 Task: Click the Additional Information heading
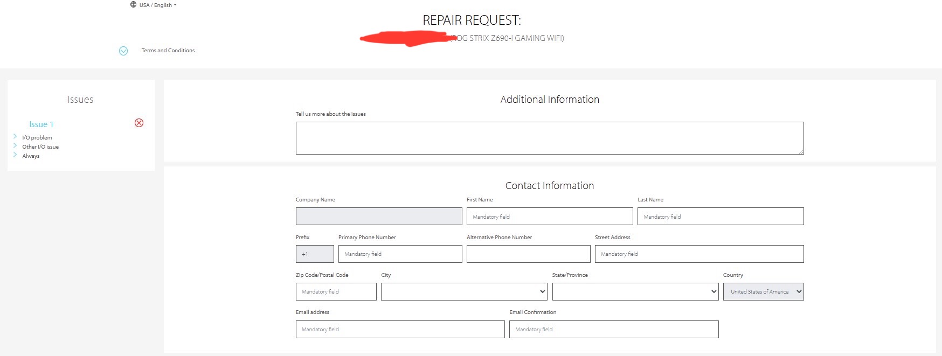coord(550,100)
